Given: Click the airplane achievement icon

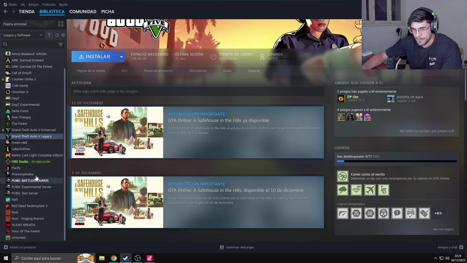Looking at the screenshot, I should pyautogui.click(x=370, y=190).
